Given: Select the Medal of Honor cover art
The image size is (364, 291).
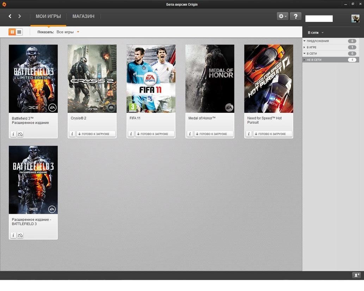Looking at the screenshot, I should point(210,79).
